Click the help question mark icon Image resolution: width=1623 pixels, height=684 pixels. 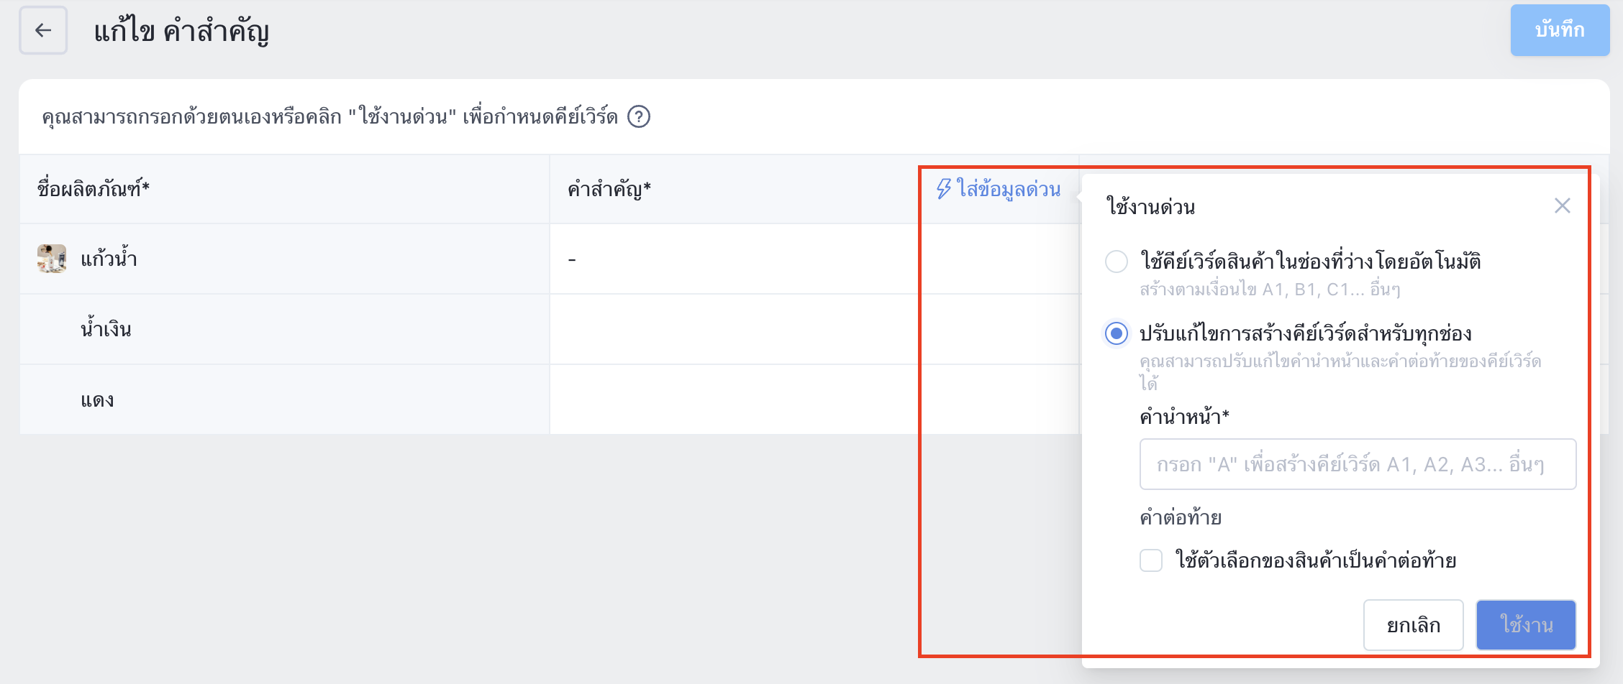(x=639, y=116)
